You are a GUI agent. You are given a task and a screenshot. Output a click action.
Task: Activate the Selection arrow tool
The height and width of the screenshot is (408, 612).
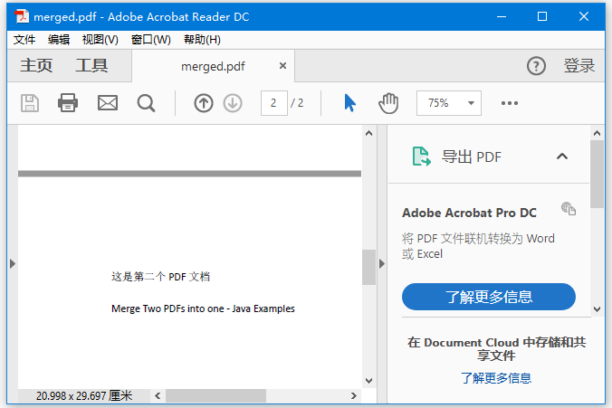[x=350, y=103]
